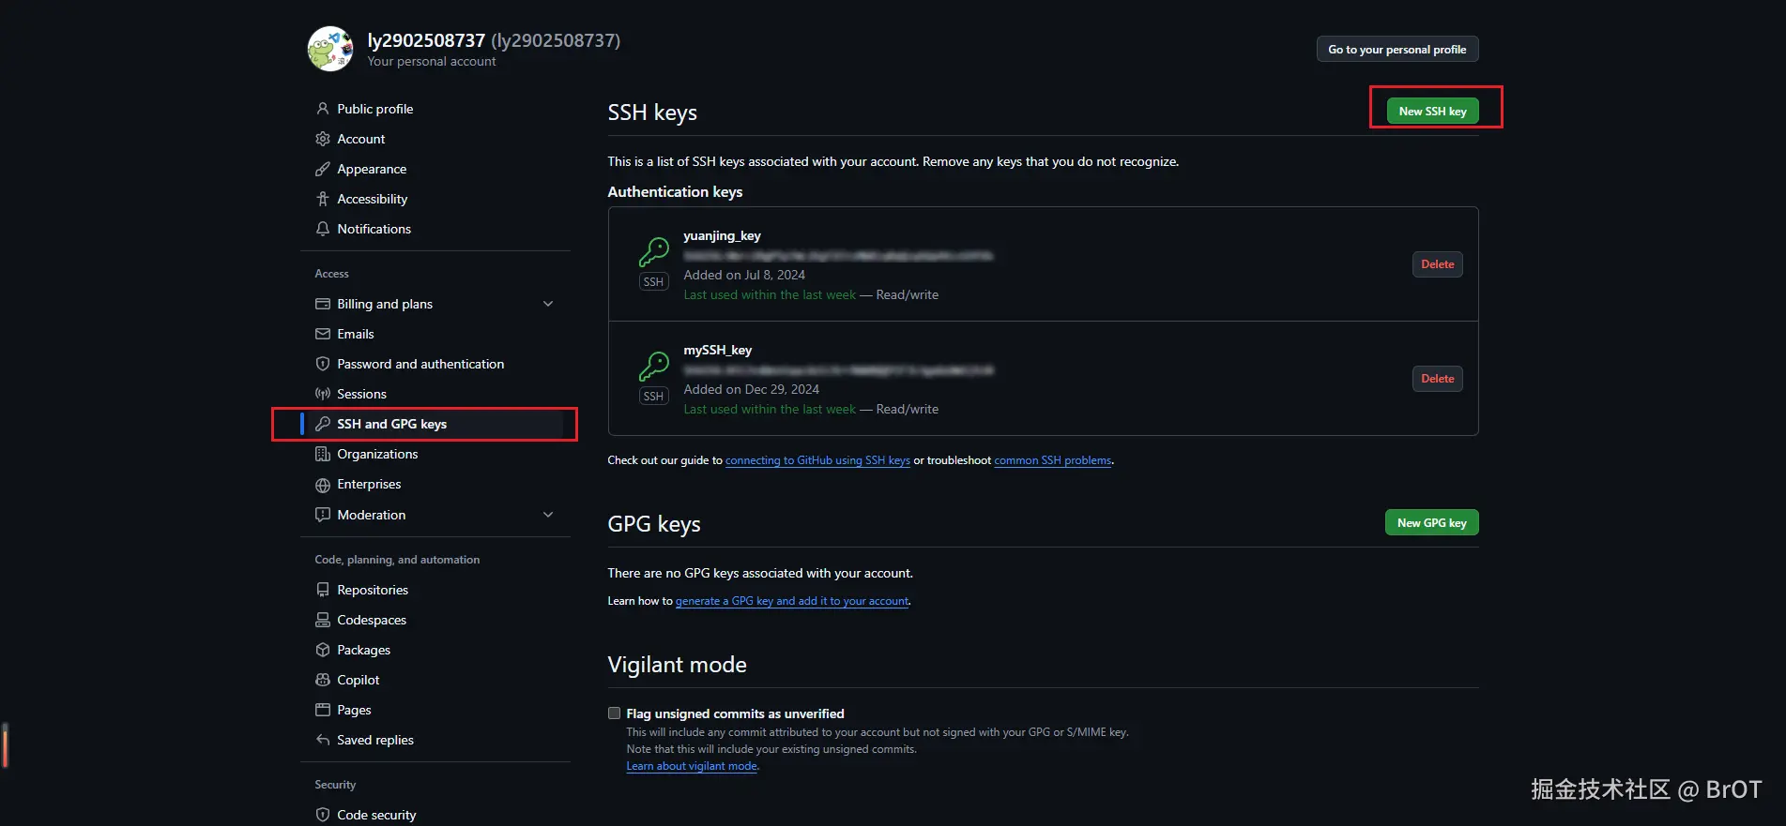Open Password and authentication settings

click(x=420, y=364)
